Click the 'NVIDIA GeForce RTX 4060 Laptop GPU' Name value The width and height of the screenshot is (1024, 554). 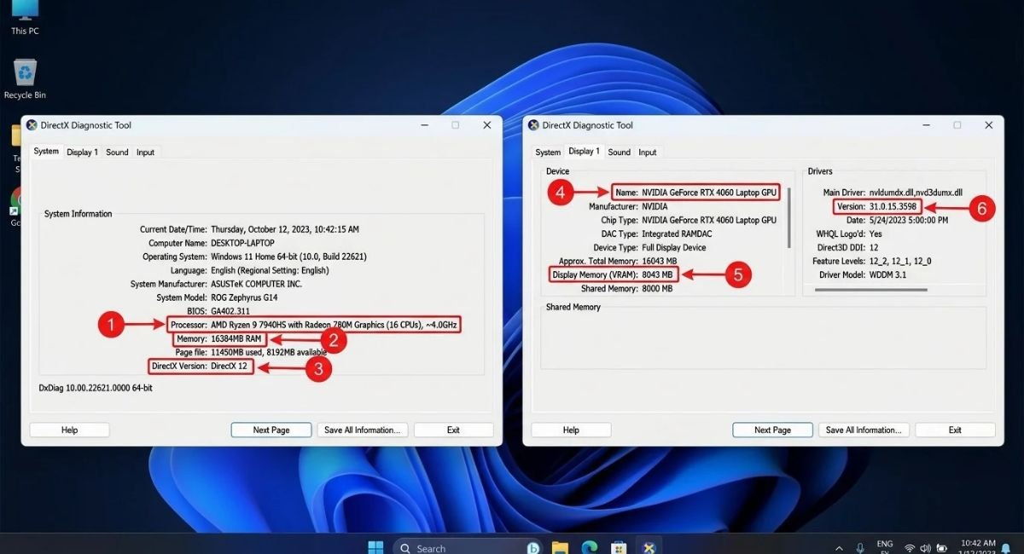(x=708, y=193)
